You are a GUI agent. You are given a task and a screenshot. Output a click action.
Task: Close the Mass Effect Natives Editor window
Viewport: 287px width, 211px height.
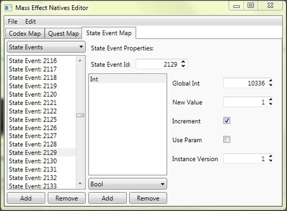click(x=270, y=6)
